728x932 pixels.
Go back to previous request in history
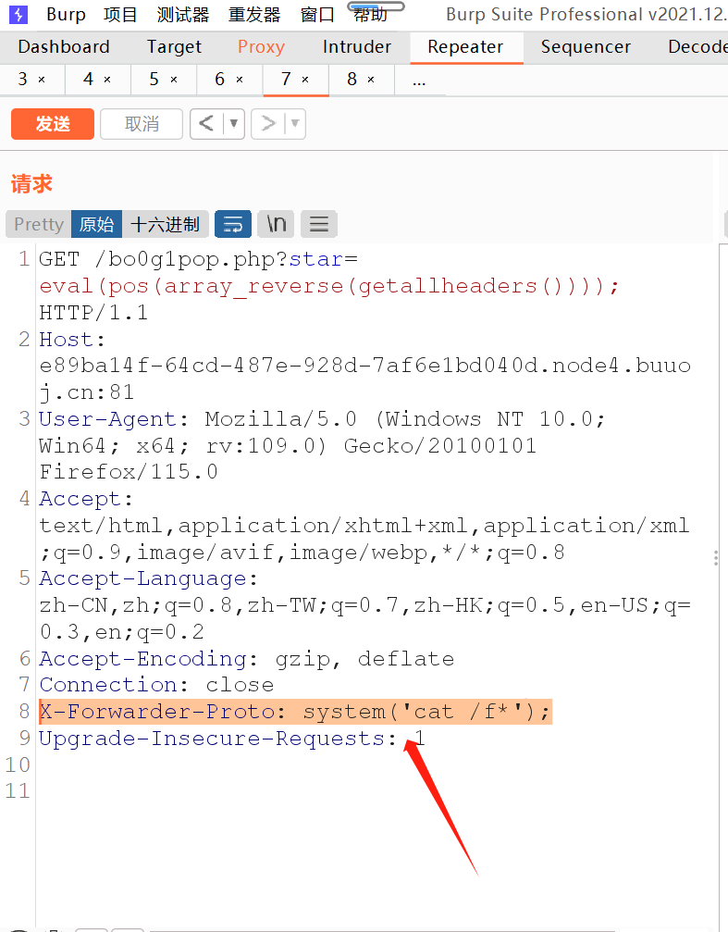(x=207, y=124)
